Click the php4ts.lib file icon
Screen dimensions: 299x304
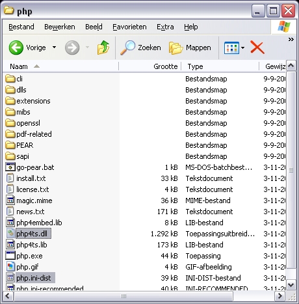point(10,245)
